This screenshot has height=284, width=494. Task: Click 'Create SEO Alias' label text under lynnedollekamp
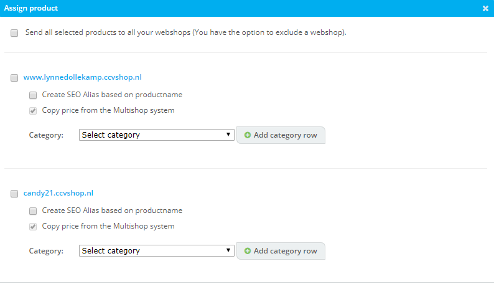click(112, 95)
